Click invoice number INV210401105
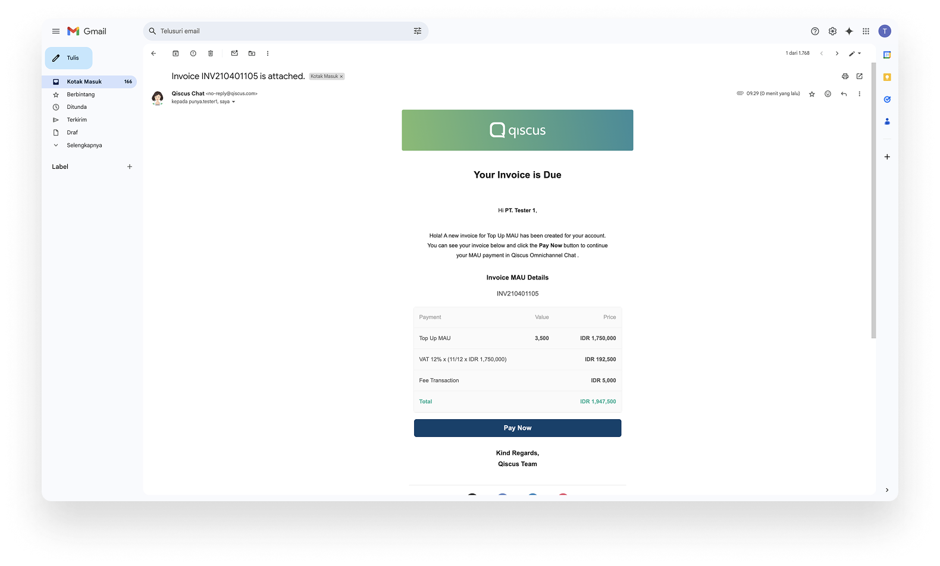Viewport: 940px width, 566px height. pyautogui.click(x=518, y=294)
